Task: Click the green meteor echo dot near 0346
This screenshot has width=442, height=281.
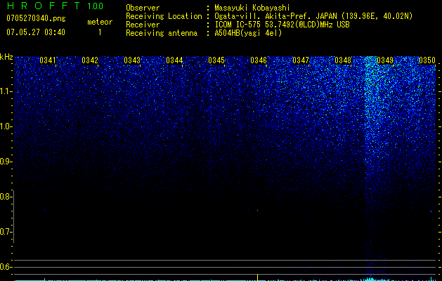Action: pos(258,210)
